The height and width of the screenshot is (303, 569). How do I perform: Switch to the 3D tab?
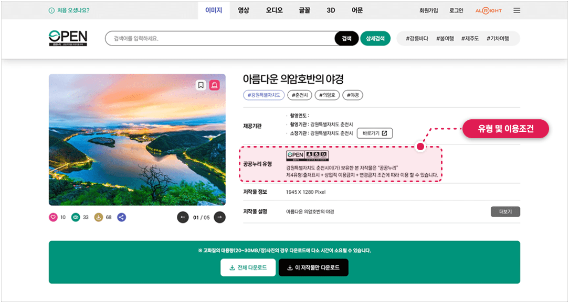(331, 9)
